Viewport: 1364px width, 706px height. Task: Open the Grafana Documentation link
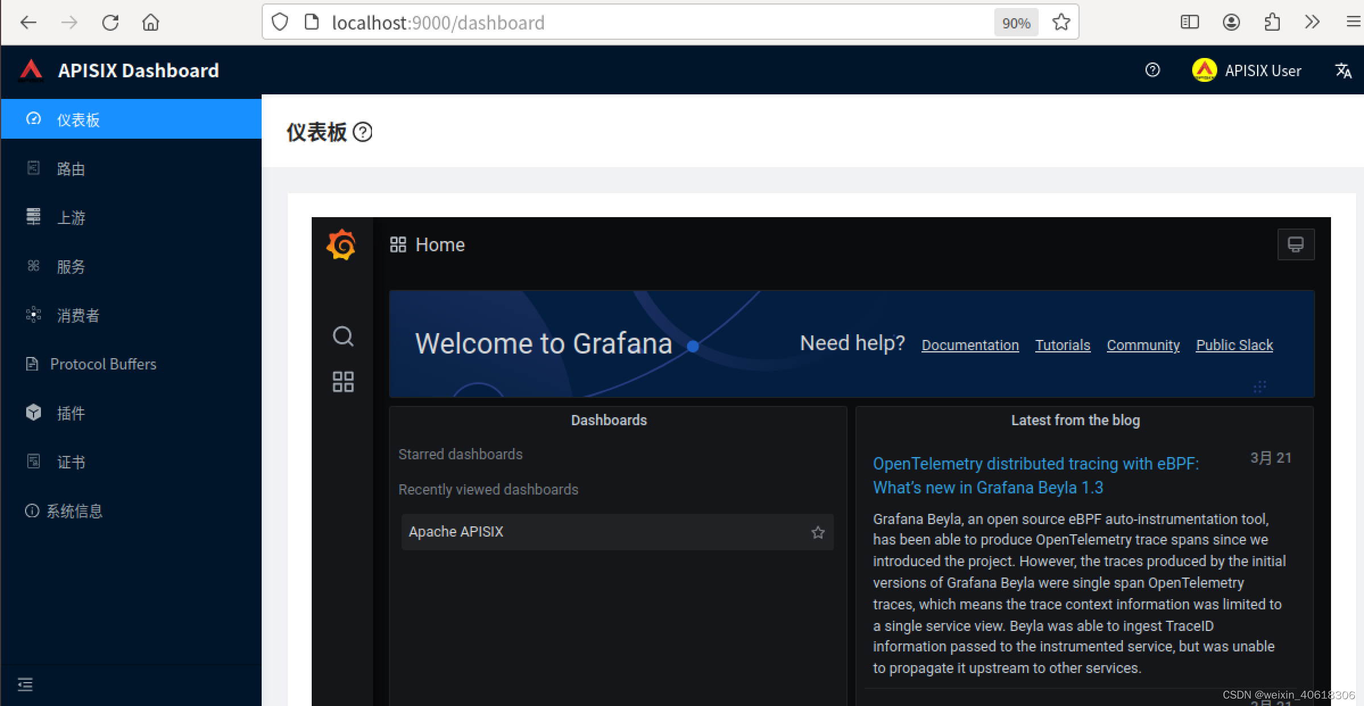tap(970, 345)
